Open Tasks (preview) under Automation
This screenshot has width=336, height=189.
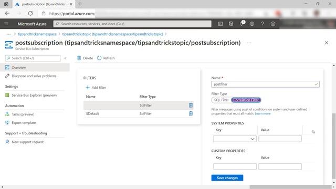click(x=23, y=114)
